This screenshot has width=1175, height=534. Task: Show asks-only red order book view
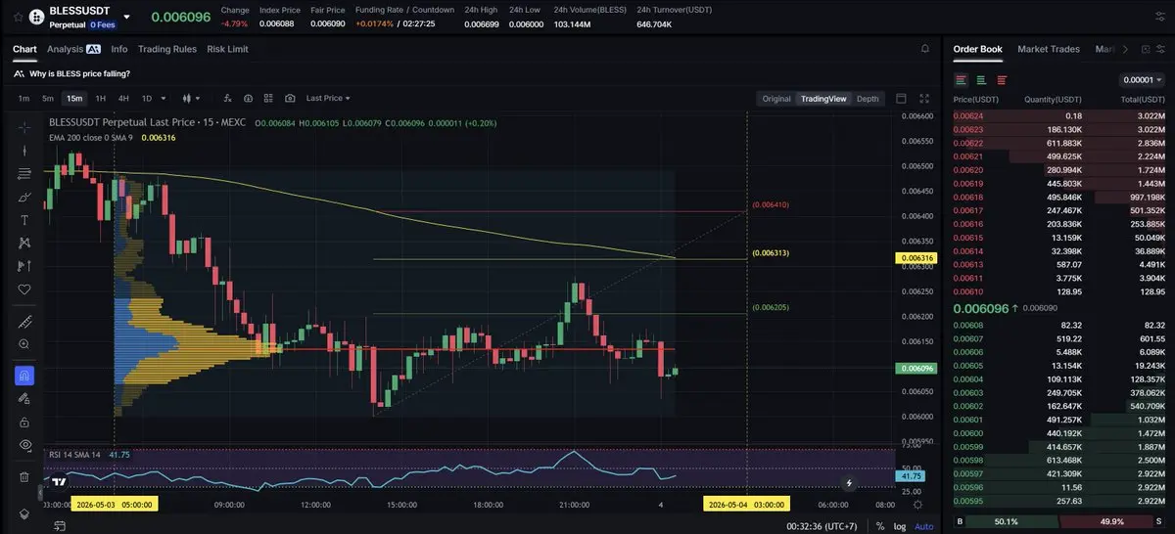coord(1001,79)
